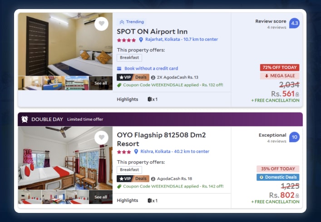Click OYO Highlights room icon
The height and width of the screenshot is (222, 321).
pos(149,200)
